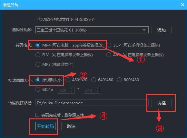
Task: Enable the 自定义 custom size option
Action: [38, 90]
